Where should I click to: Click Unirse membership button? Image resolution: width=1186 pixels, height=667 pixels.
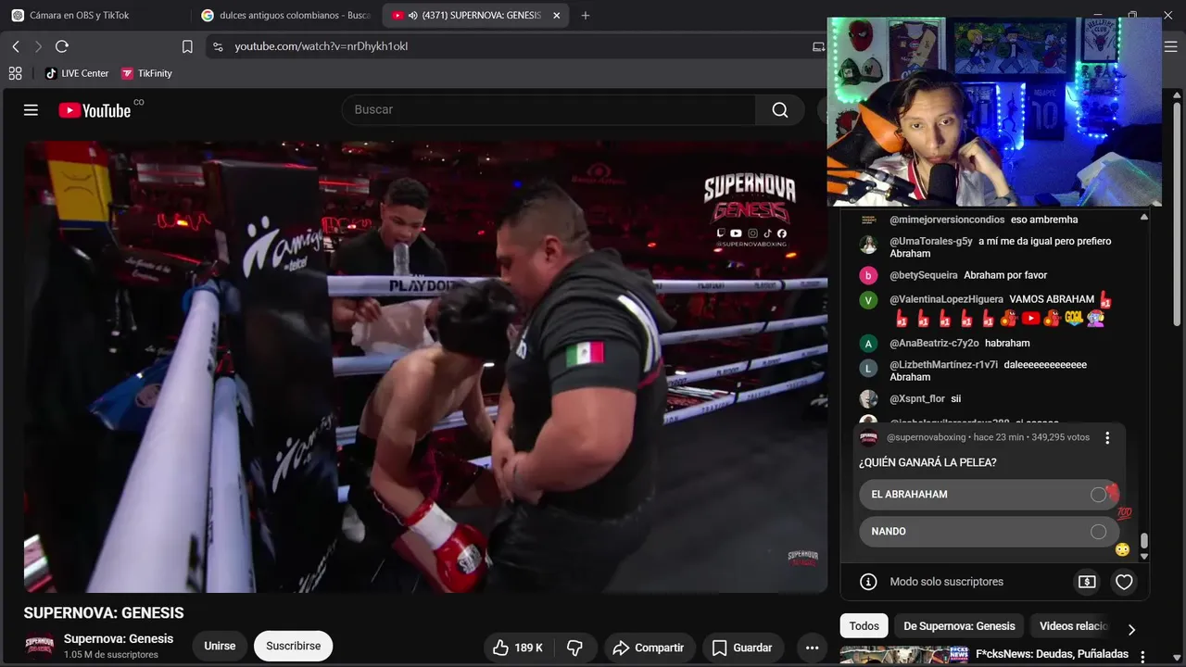(220, 646)
